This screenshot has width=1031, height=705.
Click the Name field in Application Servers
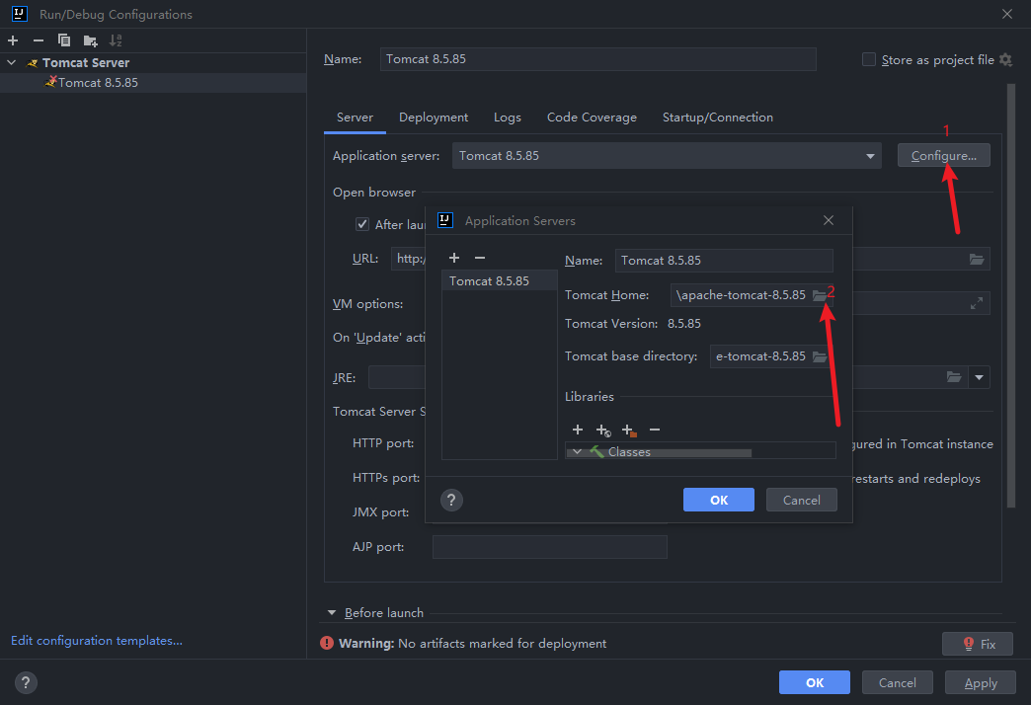click(x=724, y=261)
